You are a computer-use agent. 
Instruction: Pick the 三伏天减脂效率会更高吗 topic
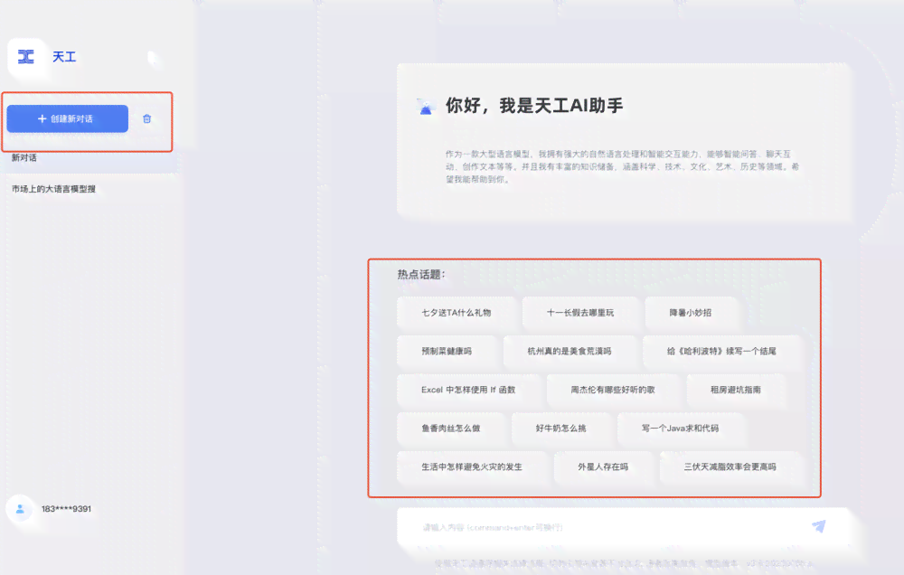pos(730,467)
